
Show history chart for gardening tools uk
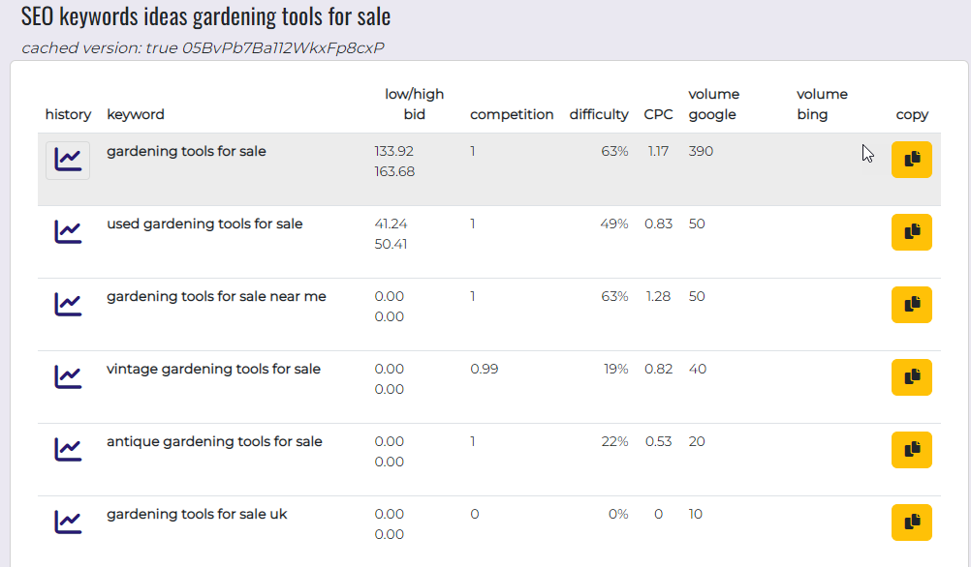tap(68, 522)
